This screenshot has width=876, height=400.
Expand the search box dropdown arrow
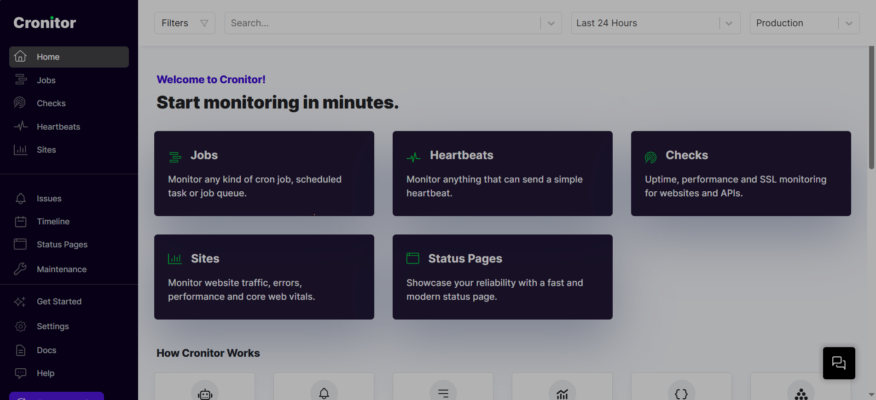(551, 23)
